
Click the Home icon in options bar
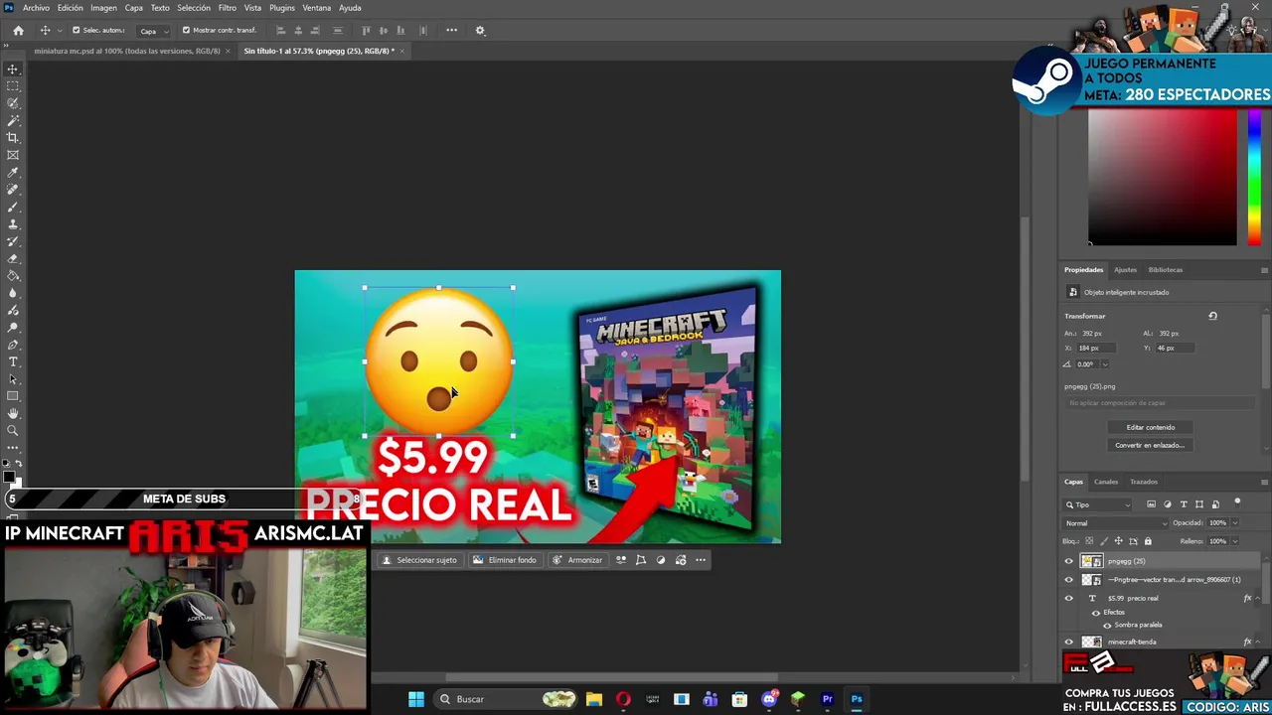(x=18, y=30)
